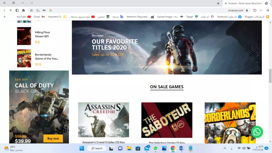This screenshot has width=272, height=153.
Task: Open the Blogger bookmark
Action: pyautogui.click(x=257, y=17)
